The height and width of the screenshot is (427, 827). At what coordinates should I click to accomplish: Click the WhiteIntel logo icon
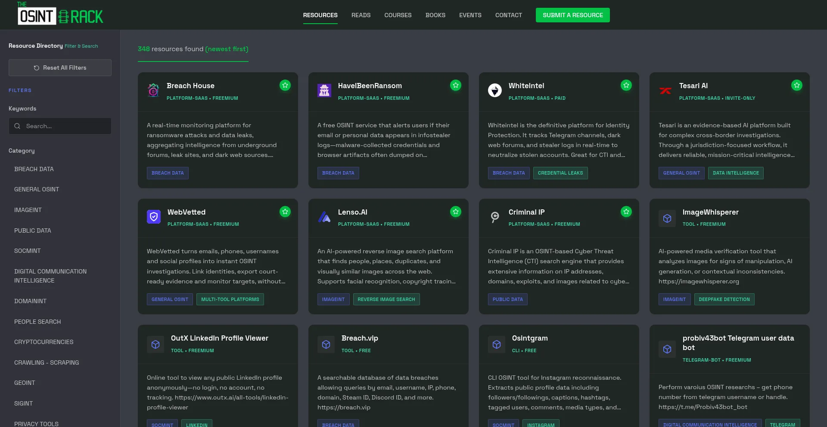tap(495, 90)
